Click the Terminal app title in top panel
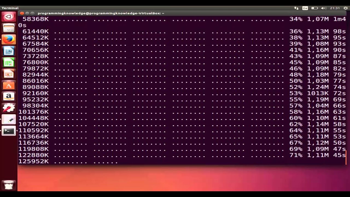350x197 pixels. 10,8
